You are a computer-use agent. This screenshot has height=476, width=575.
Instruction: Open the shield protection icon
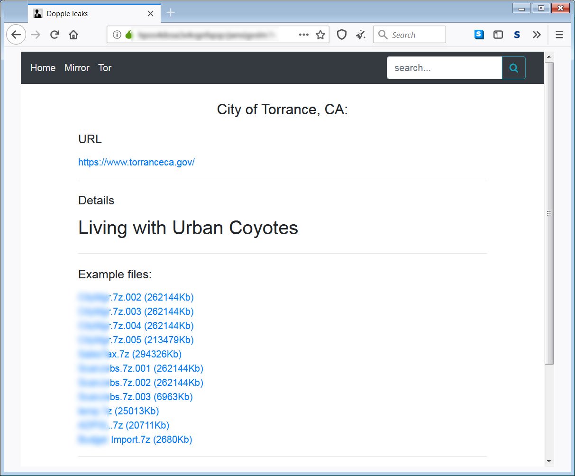(x=342, y=35)
